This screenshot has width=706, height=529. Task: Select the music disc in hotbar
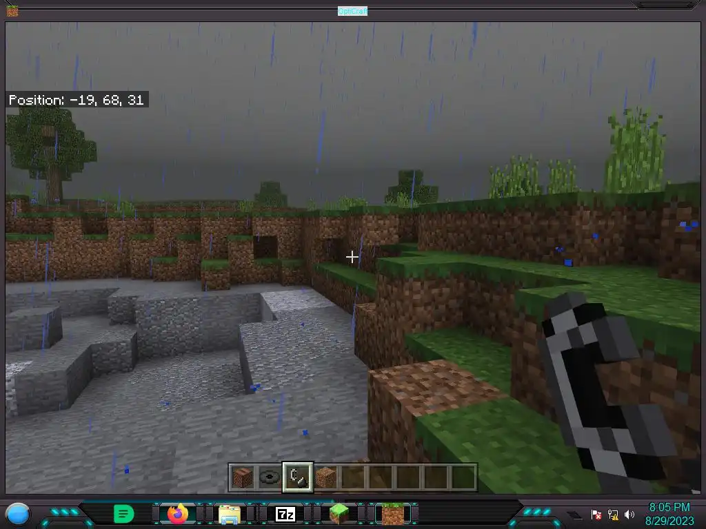pos(270,477)
